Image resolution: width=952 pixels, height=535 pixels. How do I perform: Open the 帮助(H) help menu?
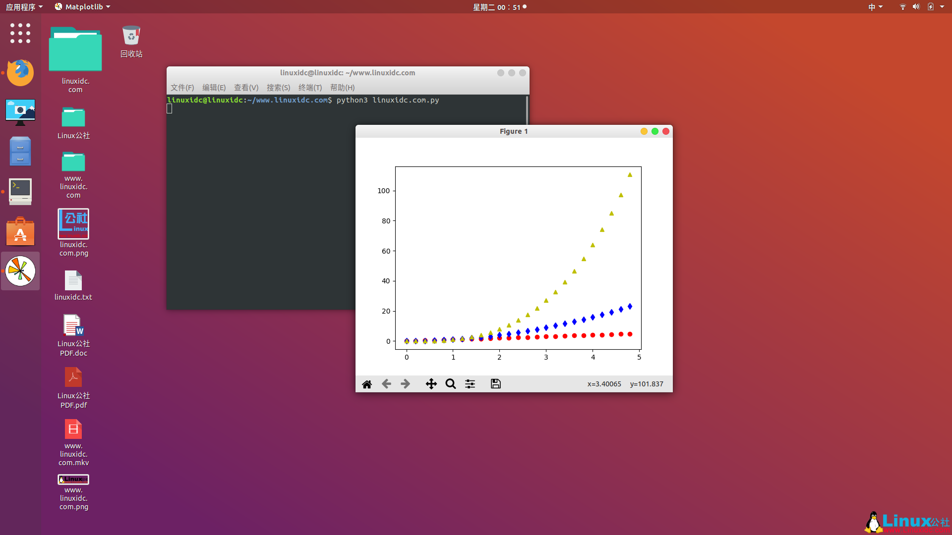[342, 88]
